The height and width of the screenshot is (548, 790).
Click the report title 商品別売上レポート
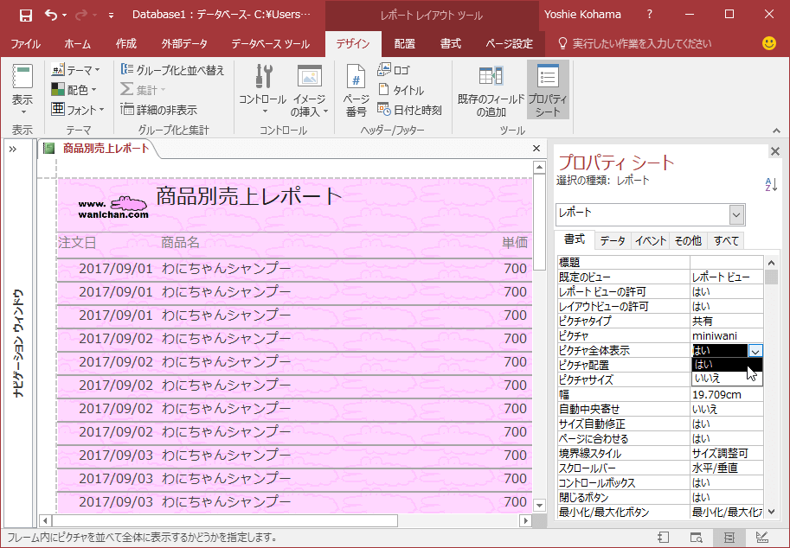point(249,196)
